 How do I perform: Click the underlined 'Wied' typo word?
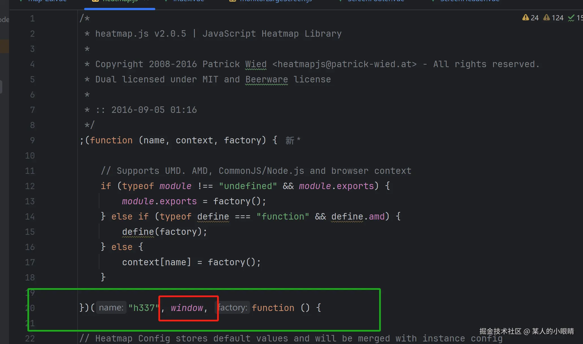click(256, 64)
